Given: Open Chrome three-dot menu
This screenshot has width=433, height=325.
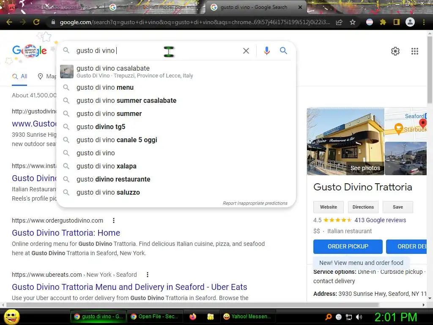Looking at the screenshot, I should pyautogui.click(x=424, y=22).
